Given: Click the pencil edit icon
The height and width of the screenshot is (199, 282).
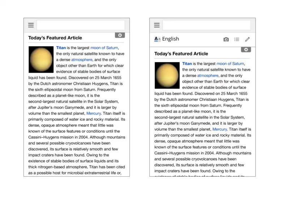Looking at the screenshot, I should [247, 39].
